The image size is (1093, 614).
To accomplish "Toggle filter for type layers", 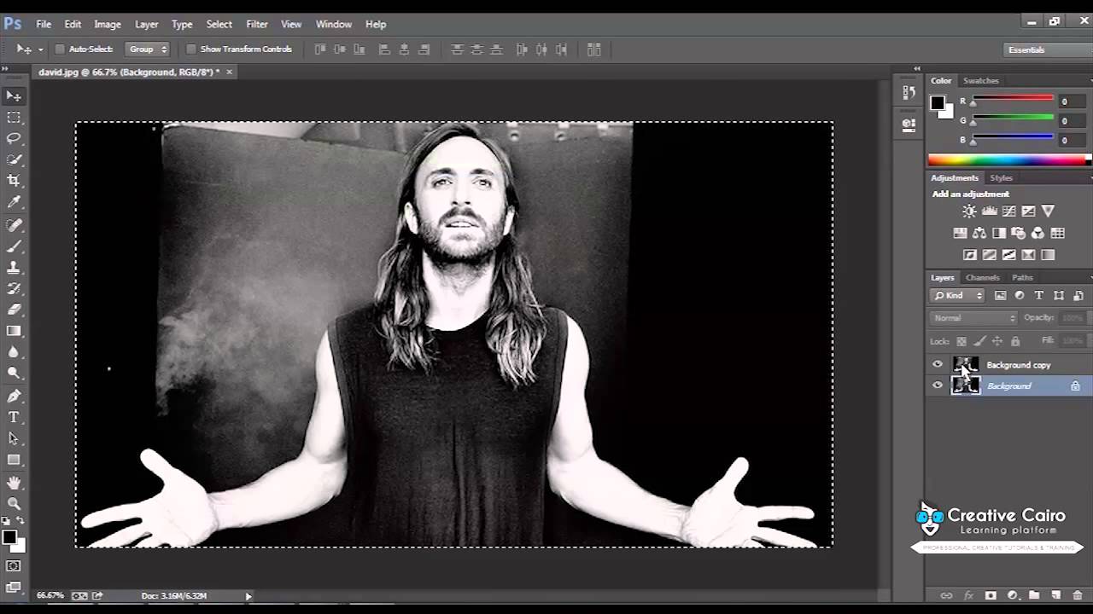I will click(1039, 296).
